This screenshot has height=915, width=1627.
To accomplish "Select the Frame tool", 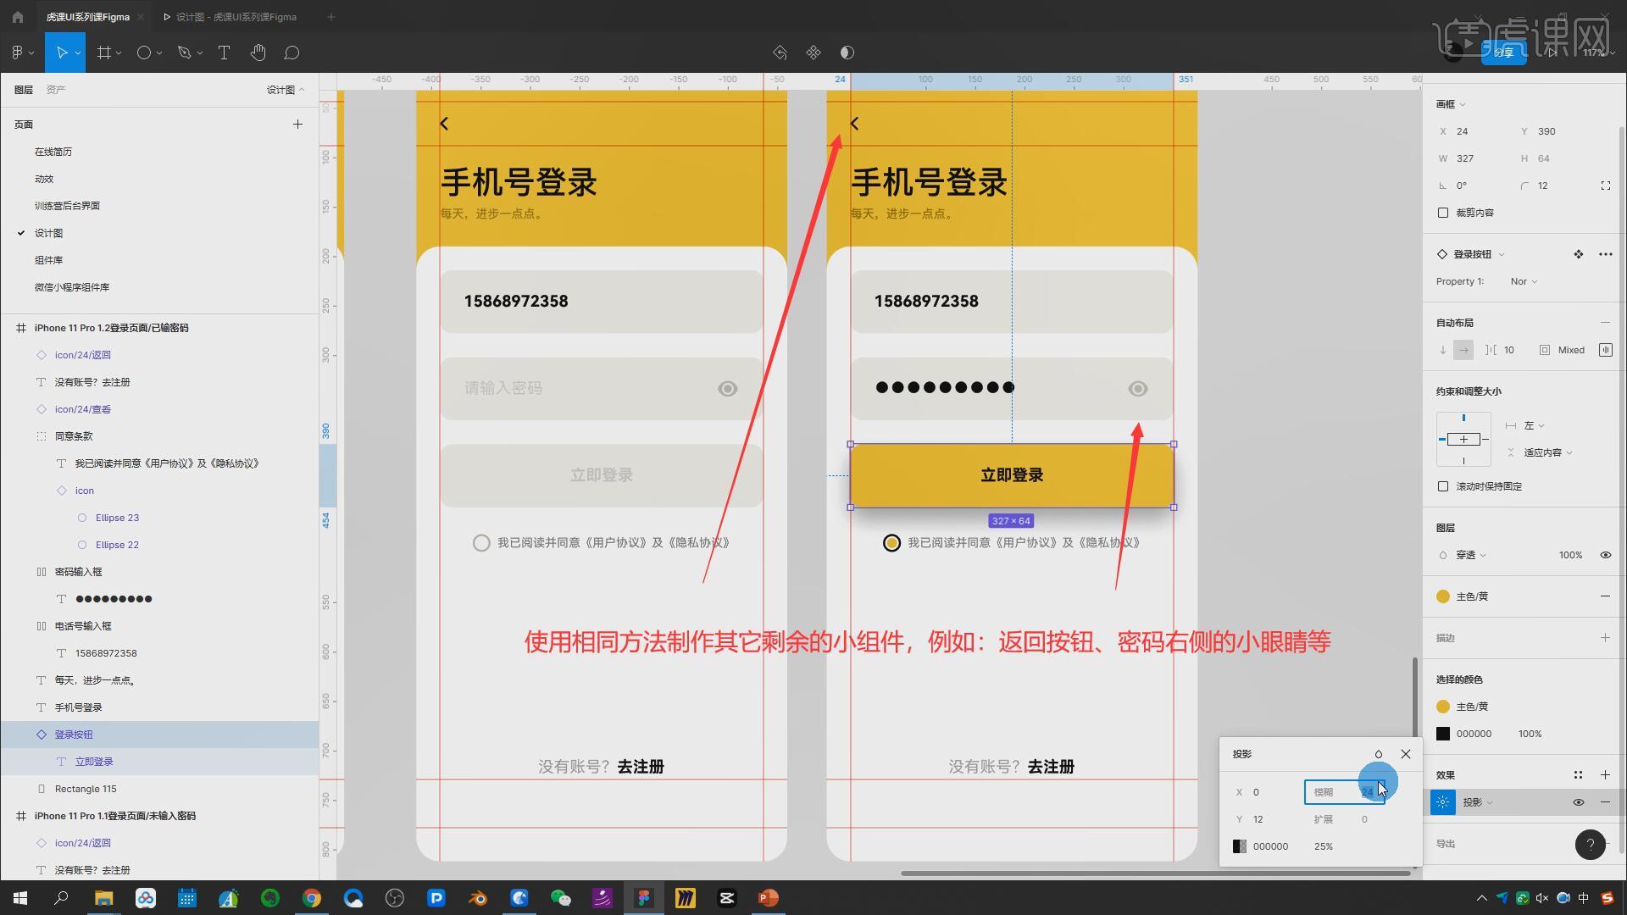I will pyautogui.click(x=104, y=53).
